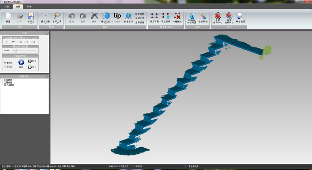This screenshot has height=170, width=312.
Task: Click the 新建 (New) file icon
Action: click(8, 17)
